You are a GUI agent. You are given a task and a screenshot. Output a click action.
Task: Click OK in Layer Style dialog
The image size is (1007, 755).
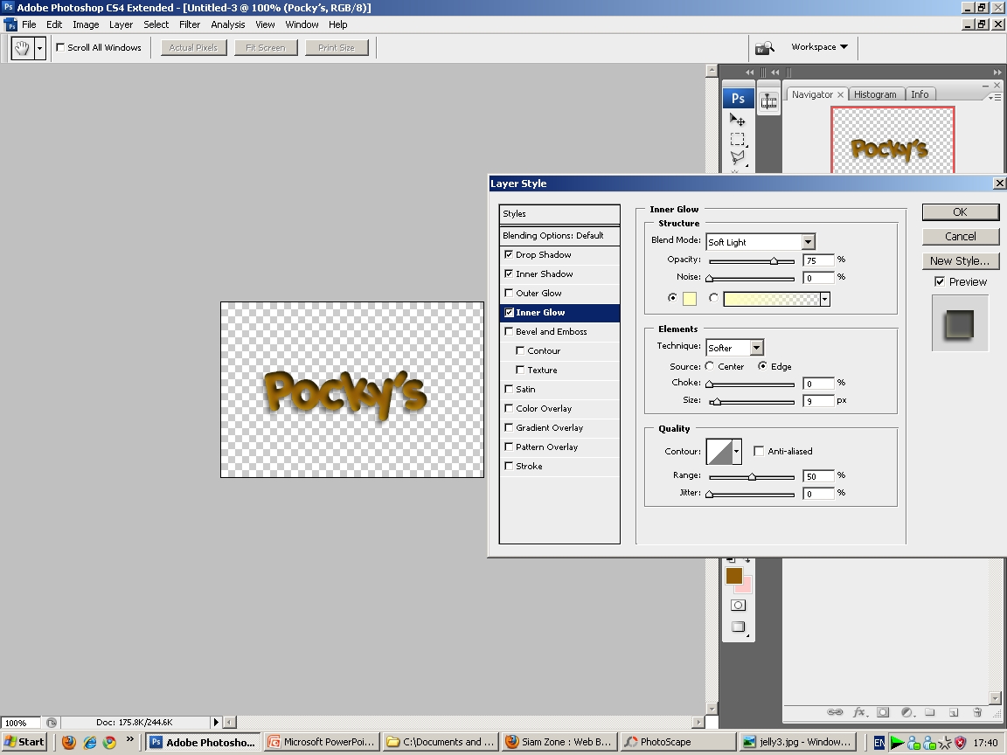tap(960, 211)
